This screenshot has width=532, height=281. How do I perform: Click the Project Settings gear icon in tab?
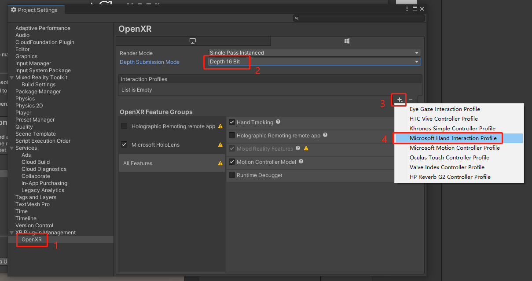pyautogui.click(x=14, y=10)
